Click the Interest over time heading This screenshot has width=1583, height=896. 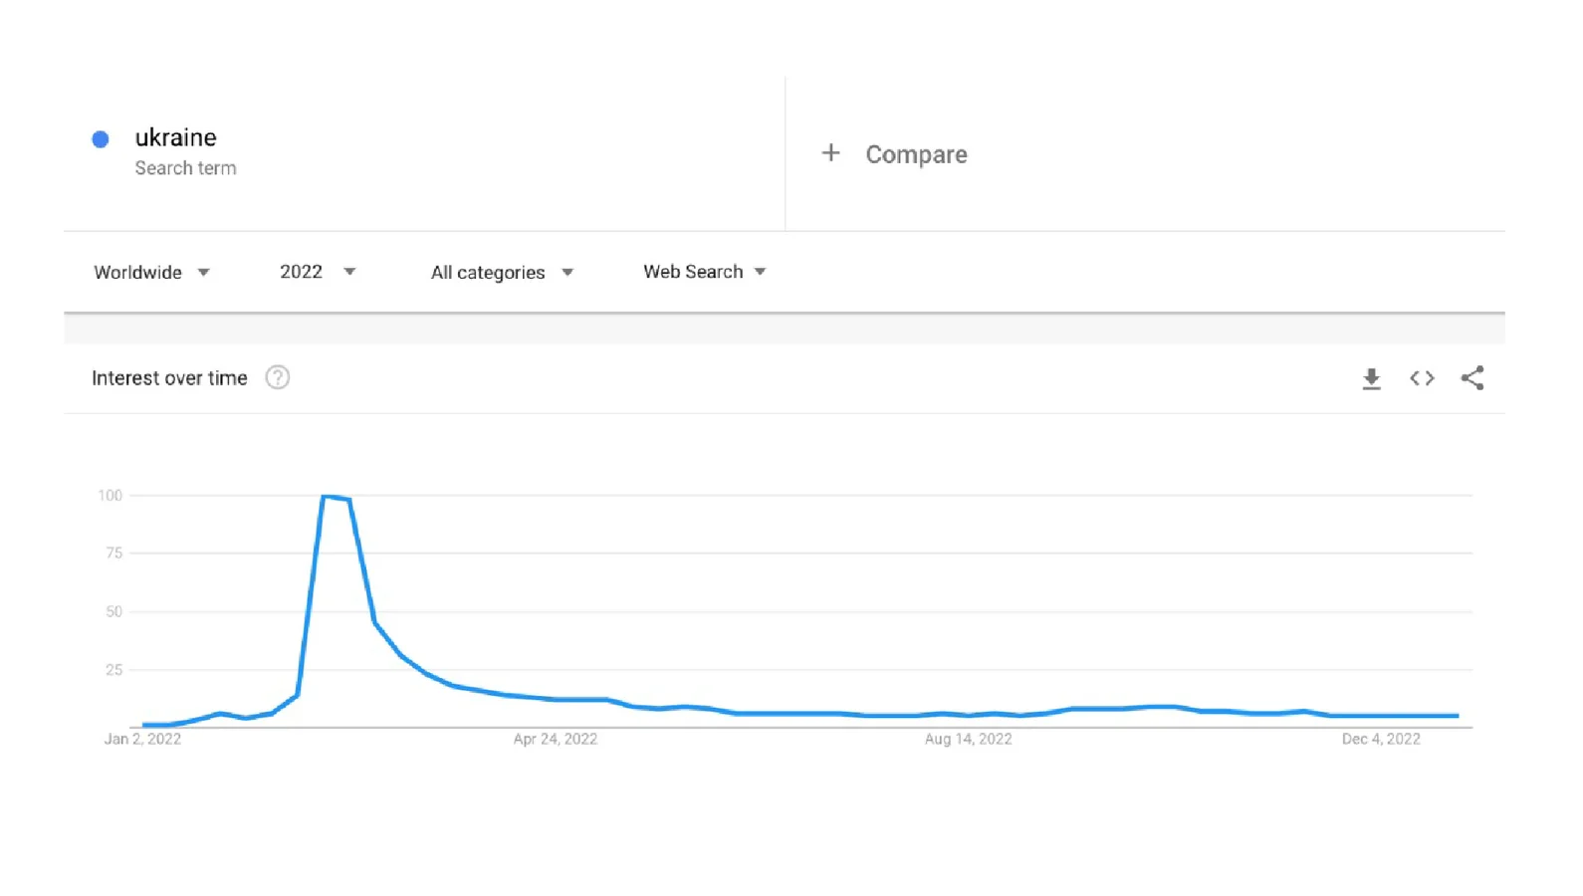pos(169,378)
